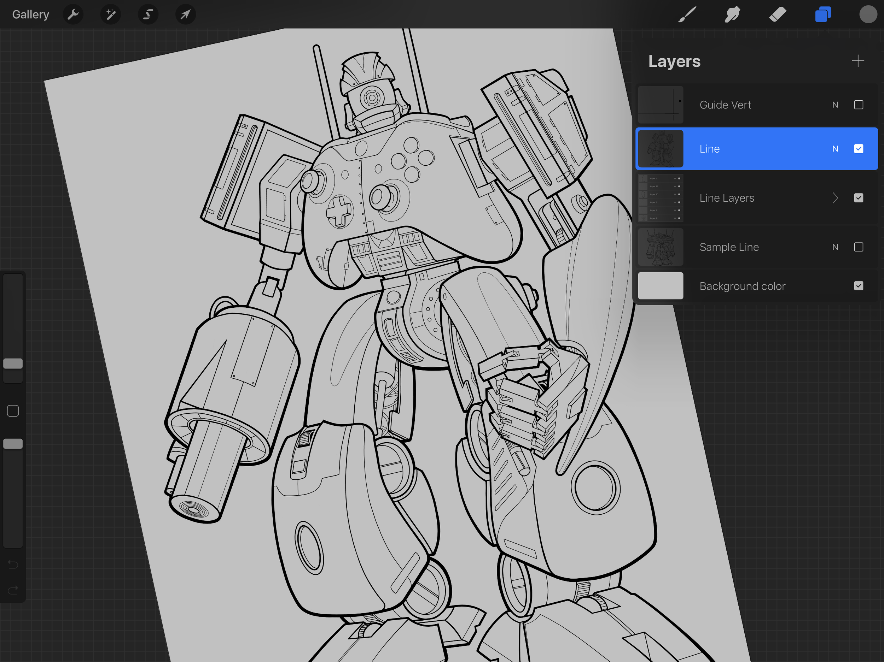The width and height of the screenshot is (884, 662).
Task: Click the brush opacity slider handle
Action: tap(13, 444)
